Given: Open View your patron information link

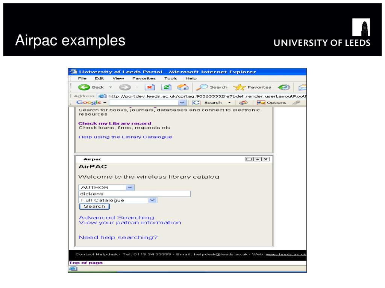Looking at the screenshot, I should [130, 223].
